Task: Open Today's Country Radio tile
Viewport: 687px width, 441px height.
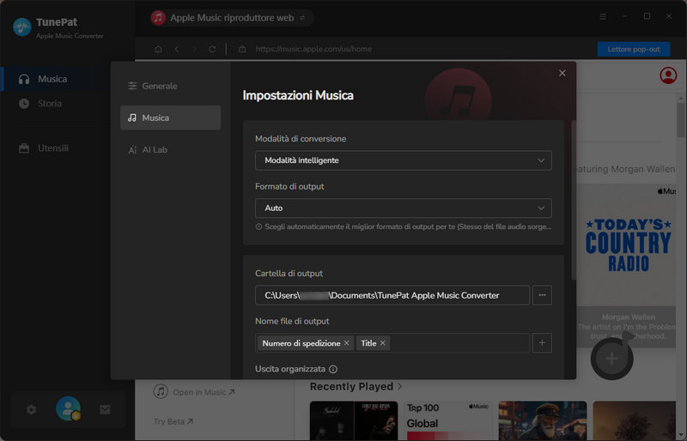Action: click(x=628, y=245)
